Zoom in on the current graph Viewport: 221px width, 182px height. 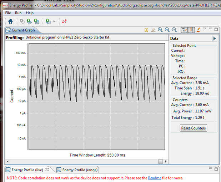[160, 30]
